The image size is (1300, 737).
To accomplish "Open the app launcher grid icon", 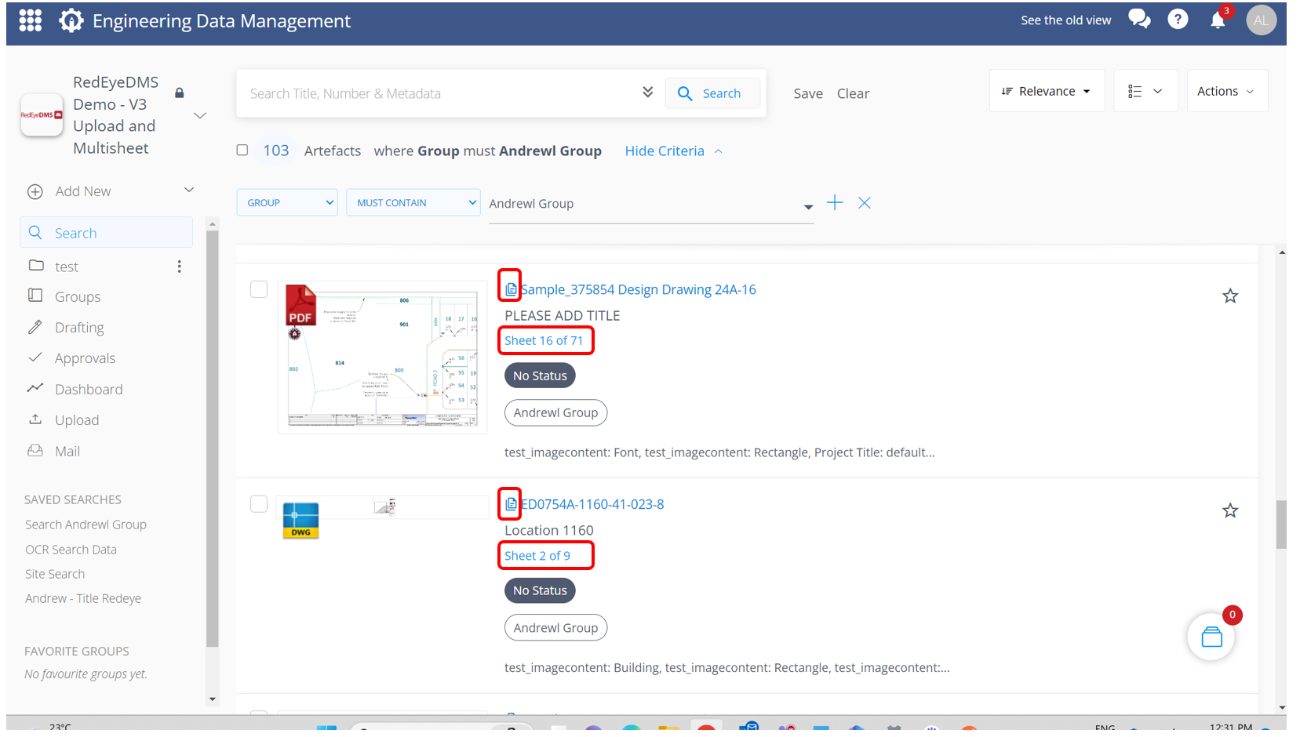I will [30, 20].
